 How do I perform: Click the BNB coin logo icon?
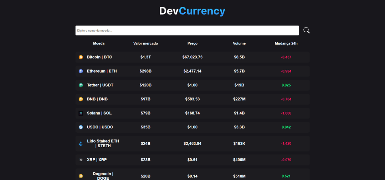coord(81,99)
